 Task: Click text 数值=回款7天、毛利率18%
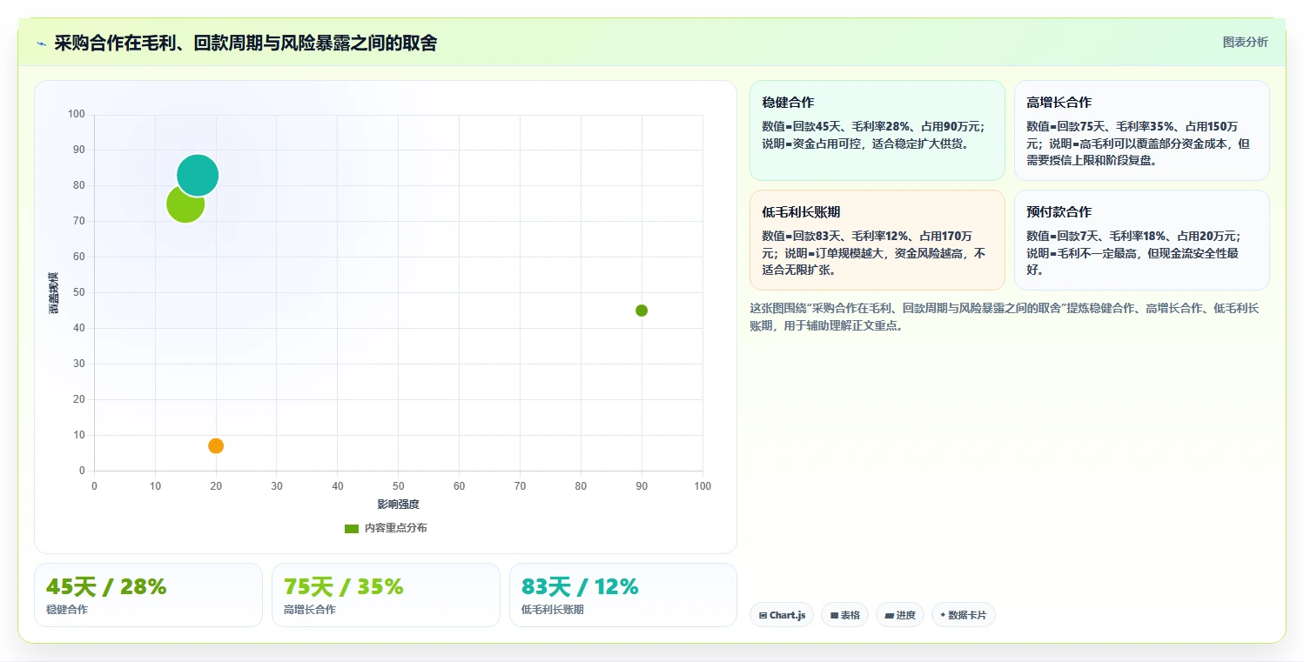(1098, 236)
